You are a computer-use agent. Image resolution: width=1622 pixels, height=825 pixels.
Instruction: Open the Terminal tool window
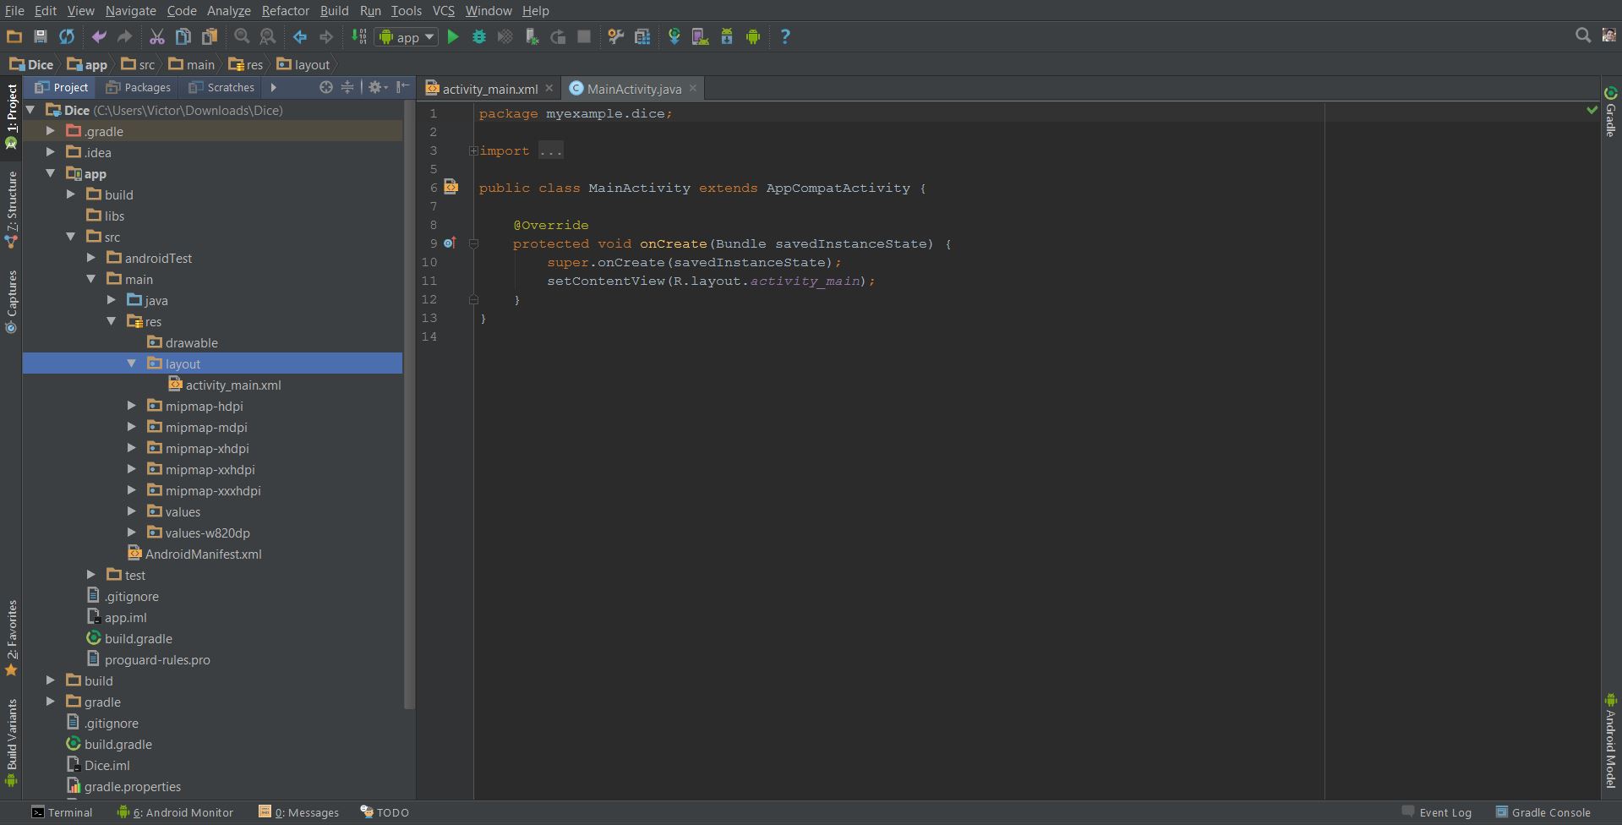pos(62,812)
